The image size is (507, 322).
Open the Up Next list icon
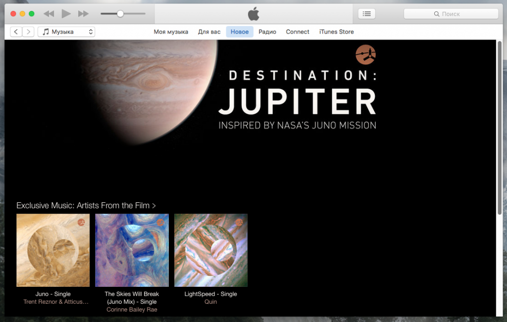click(367, 14)
